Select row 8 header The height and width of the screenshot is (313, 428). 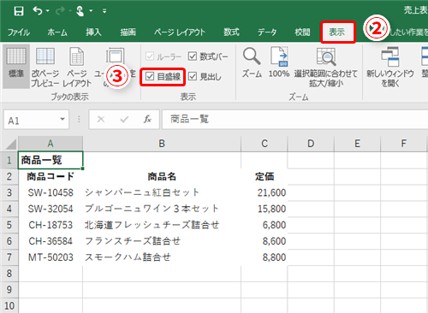[9, 274]
